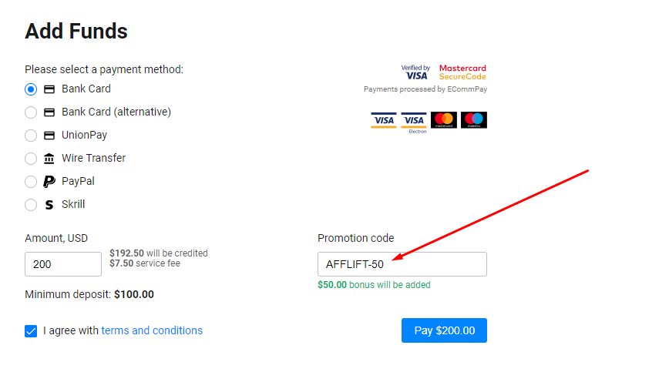Select the Bank Card radio button
669x372 pixels.
tap(31, 89)
